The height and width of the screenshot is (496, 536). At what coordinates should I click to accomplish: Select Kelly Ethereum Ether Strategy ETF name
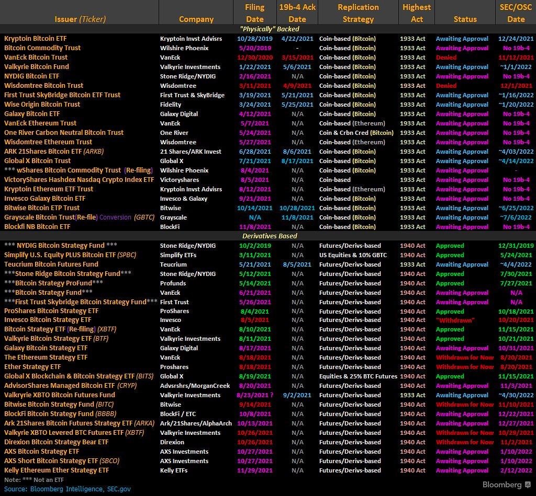pyautogui.click(x=57, y=470)
